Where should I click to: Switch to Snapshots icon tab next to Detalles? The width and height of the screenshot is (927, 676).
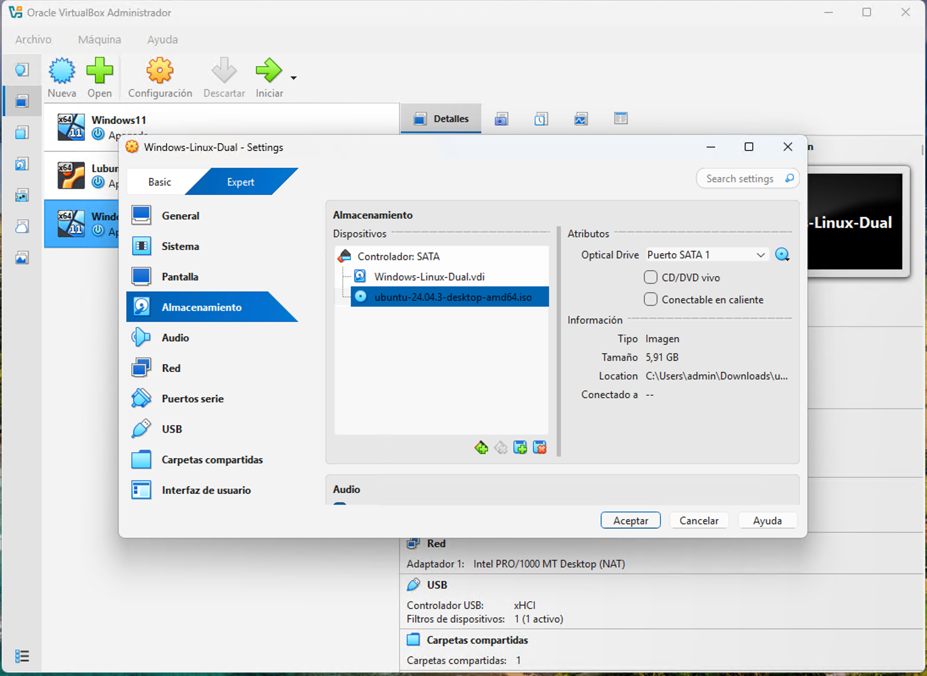pyautogui.click(x=501, y=119)
